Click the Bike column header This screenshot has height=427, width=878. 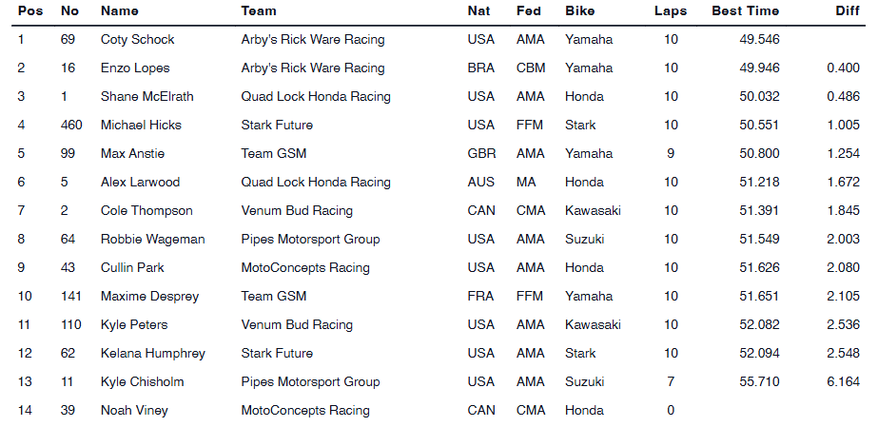(579, 11)
